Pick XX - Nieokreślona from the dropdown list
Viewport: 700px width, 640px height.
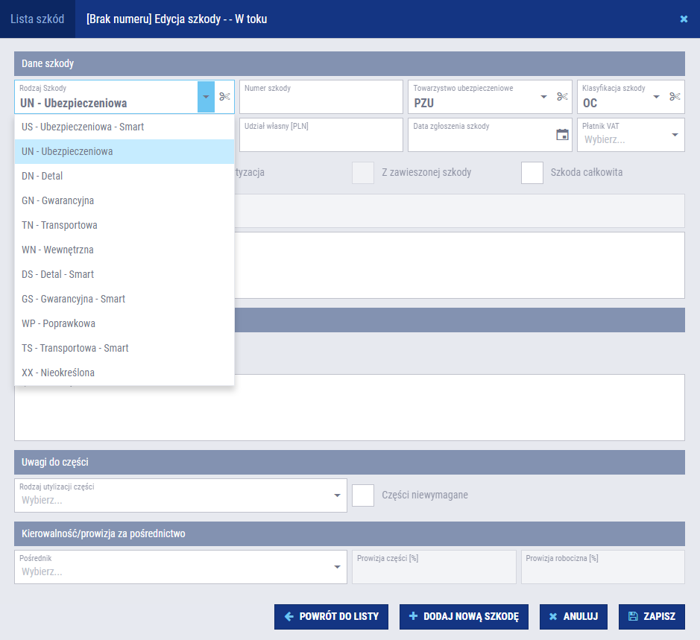(x=58, y=373)
